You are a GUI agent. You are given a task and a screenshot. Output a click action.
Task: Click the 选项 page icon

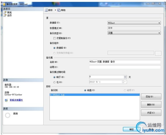[5, 15]
